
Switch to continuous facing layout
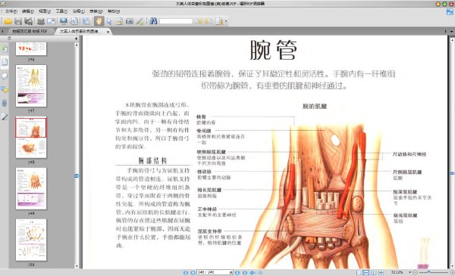coord(381,272)
